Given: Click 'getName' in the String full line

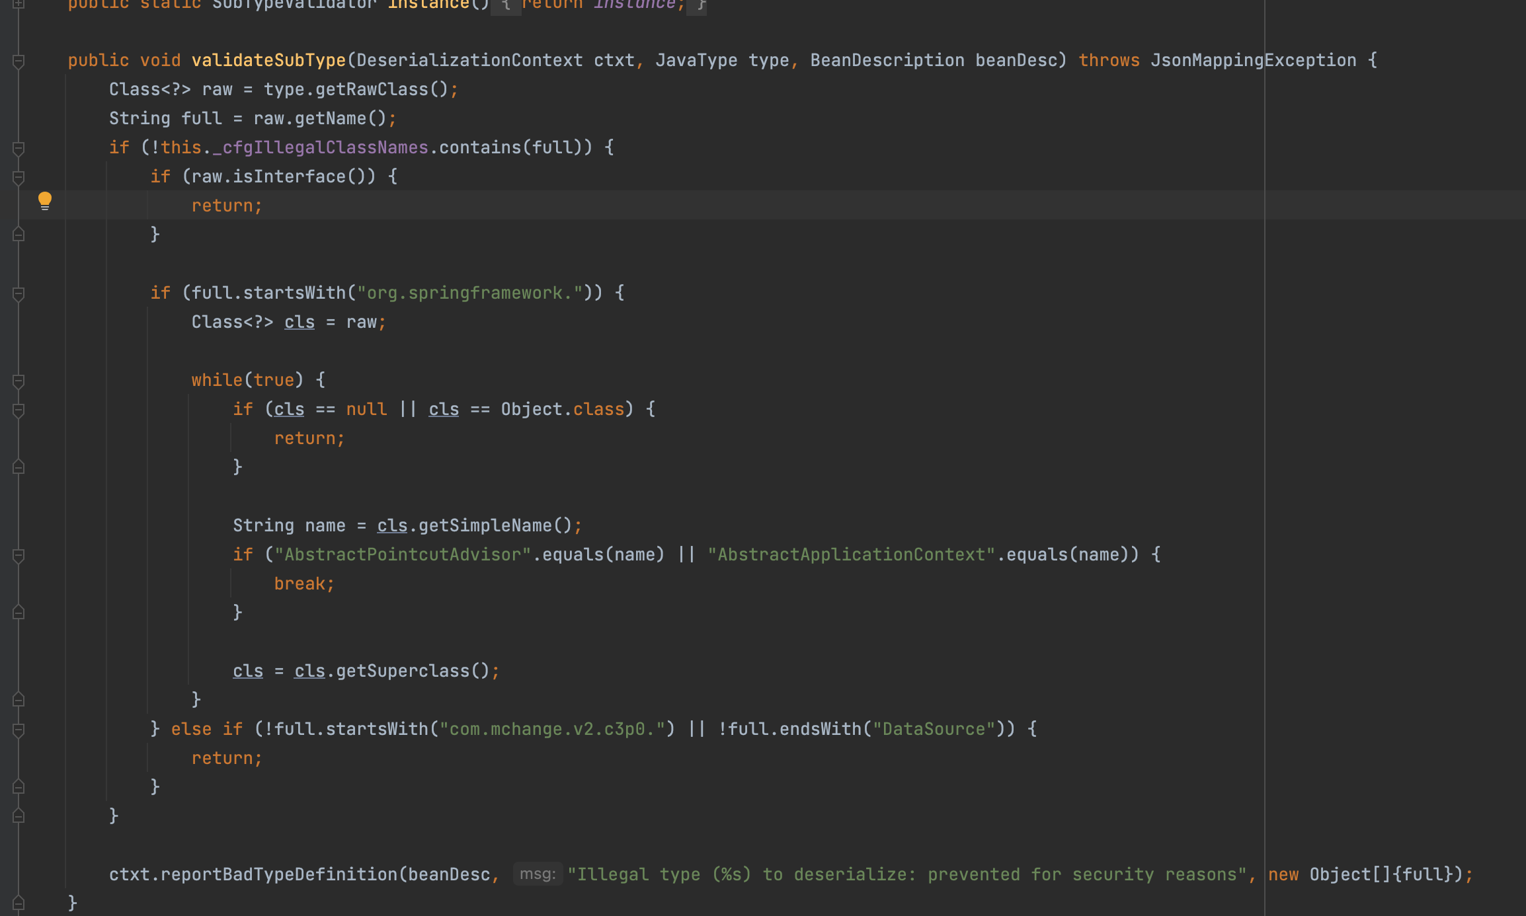Looking at the screenshot, I should coord(330,118).
